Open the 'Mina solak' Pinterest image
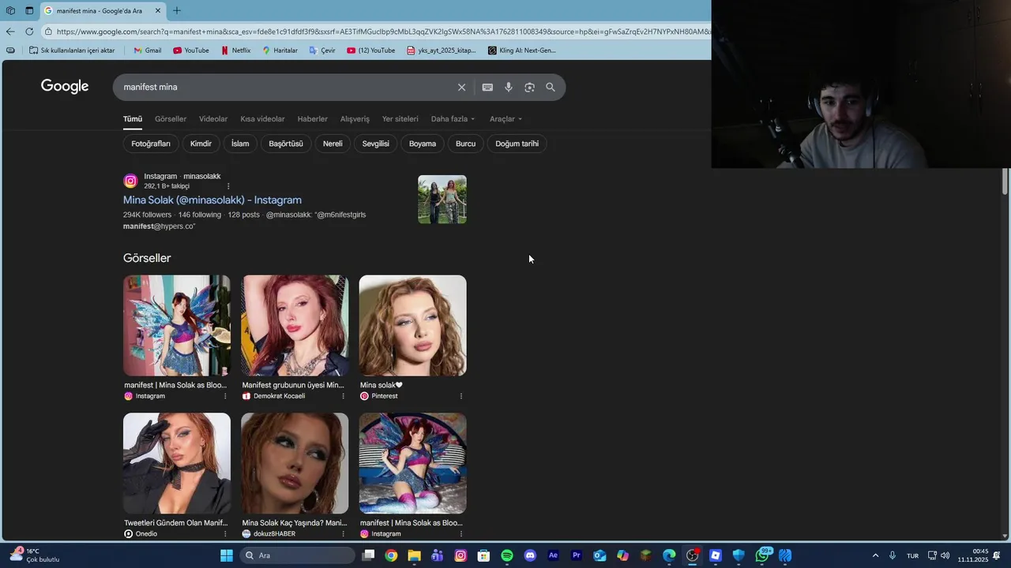Viewport: 1011px width, 568px height. (413, 326)
